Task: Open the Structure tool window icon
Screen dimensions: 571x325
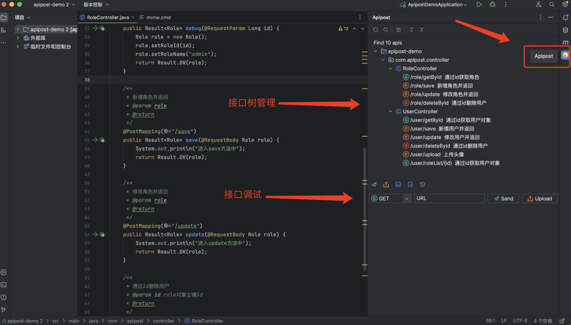Action: coord(4,30)
